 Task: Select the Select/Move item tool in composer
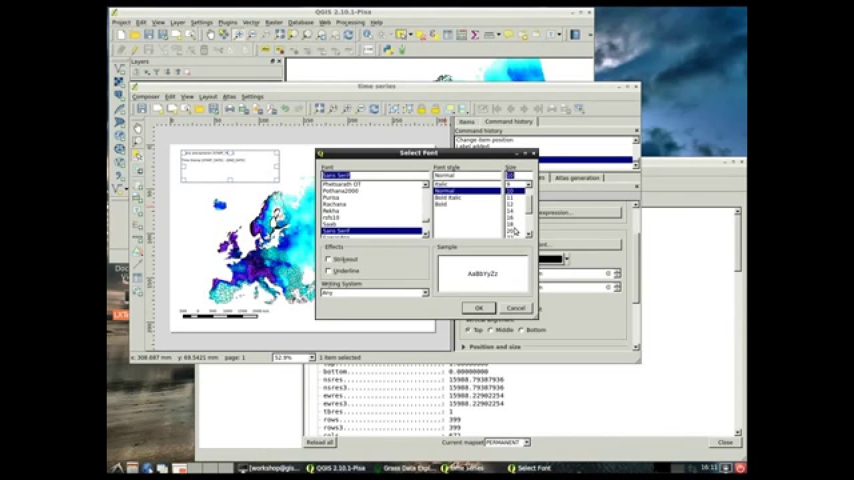137,155
